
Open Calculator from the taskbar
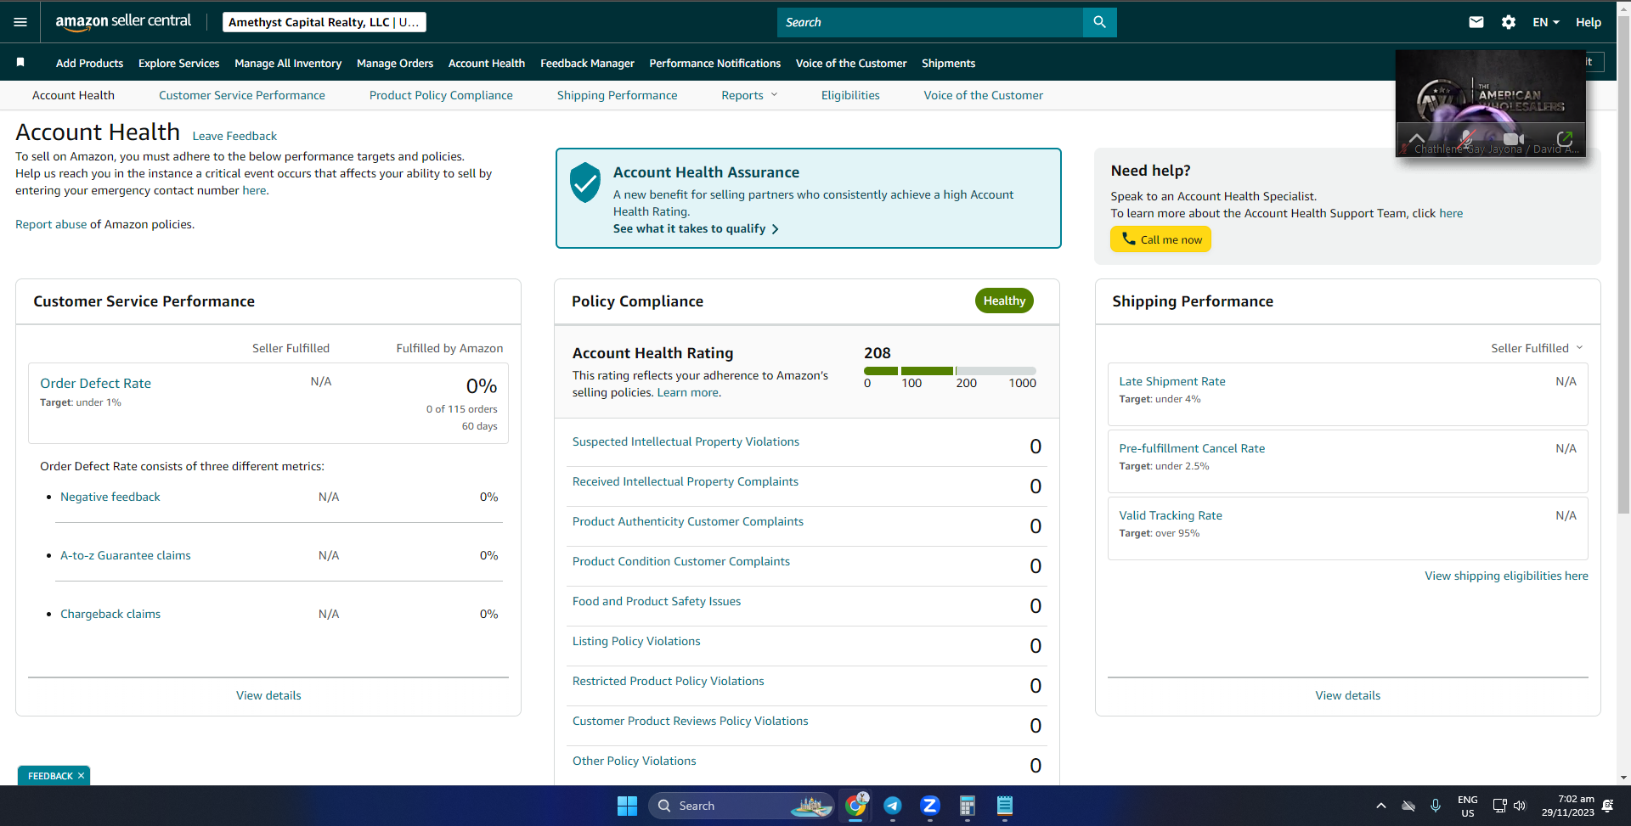pyautogui.click(x=968, y=806)
